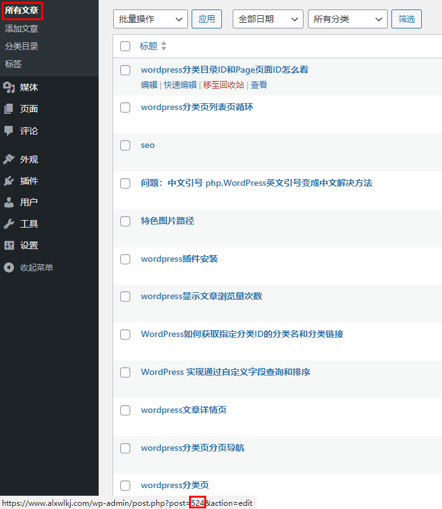This screenshot has width=442, height=509.
Task: Open Comments via the speech bubble icon
Action: 9,131
